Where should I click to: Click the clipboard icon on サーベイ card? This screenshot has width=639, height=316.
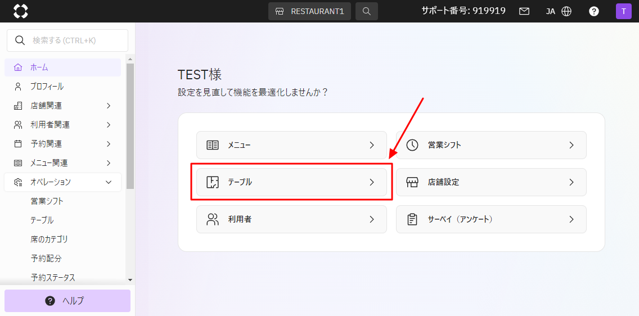point(412,219)
